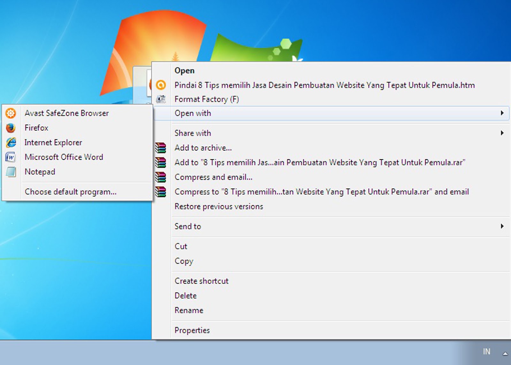
Task: Choose Compress and email... option
Action: (x=331, y=177)
